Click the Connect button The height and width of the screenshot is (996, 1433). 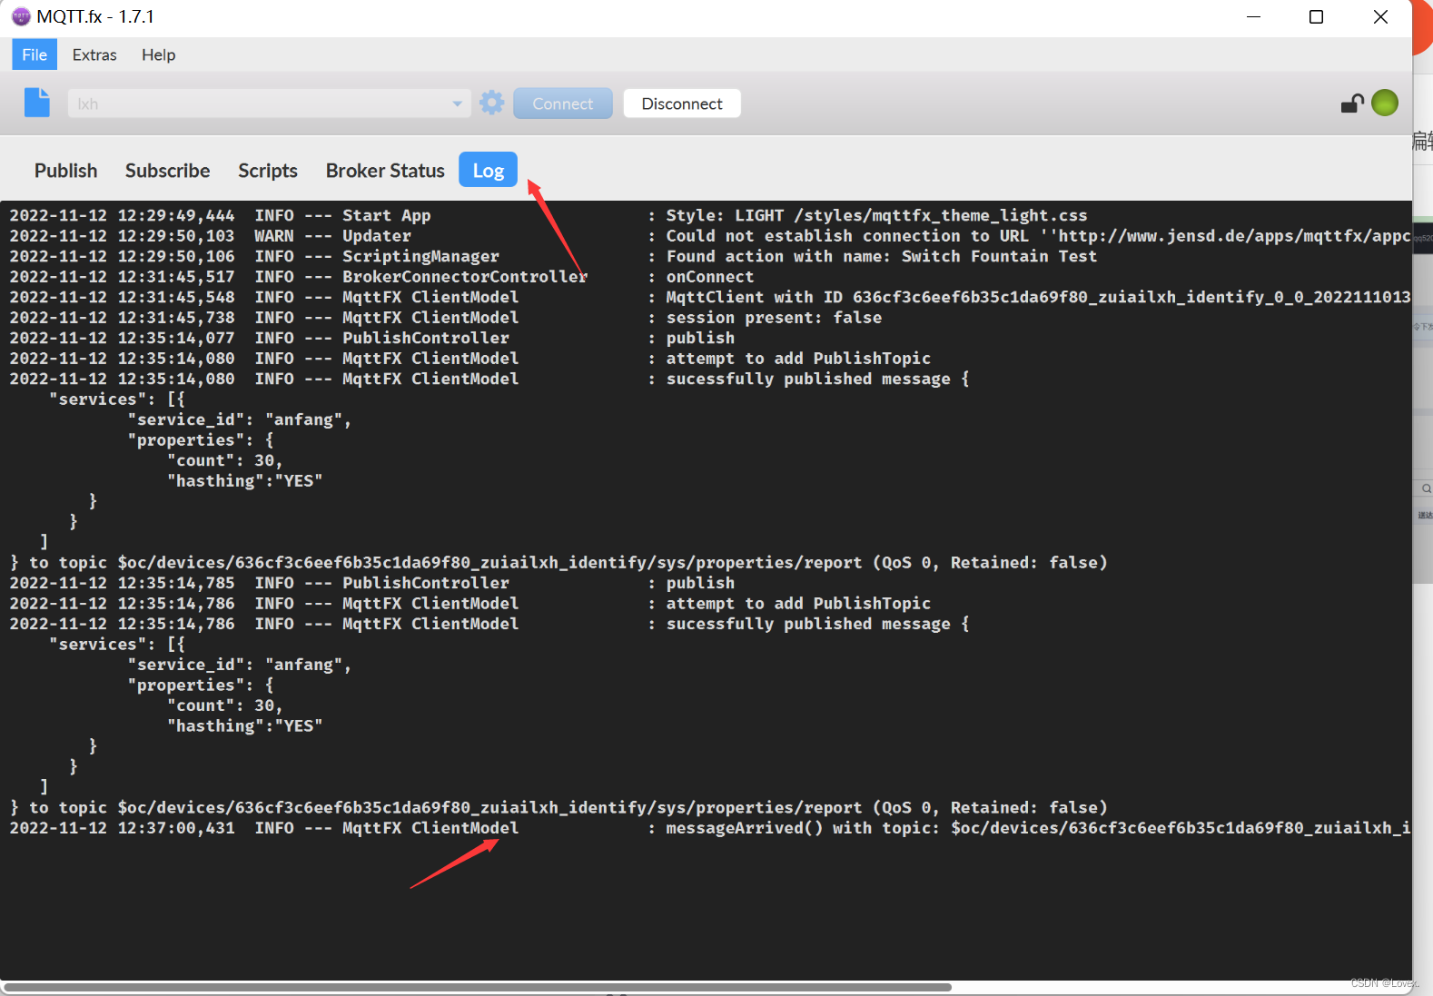pos(562,104)
